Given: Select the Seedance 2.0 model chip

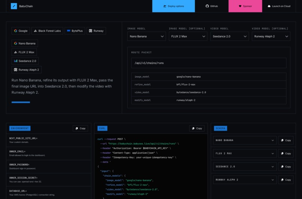Looking at the screenshot, I should point(25,61).
